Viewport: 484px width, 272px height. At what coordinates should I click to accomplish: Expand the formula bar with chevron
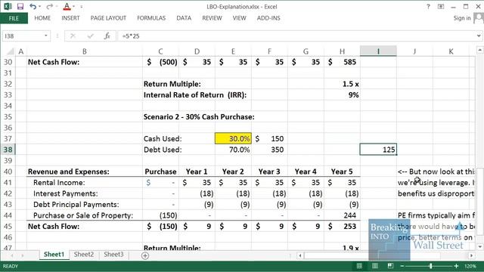pos(479,36)
